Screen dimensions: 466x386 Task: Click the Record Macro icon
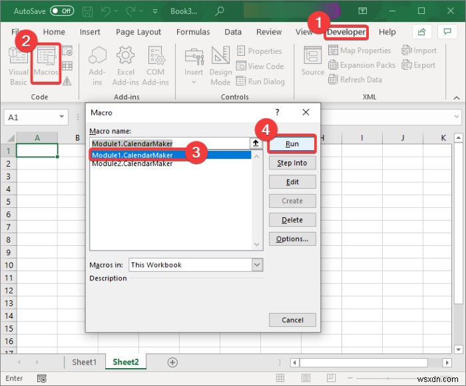pos(67,50)
